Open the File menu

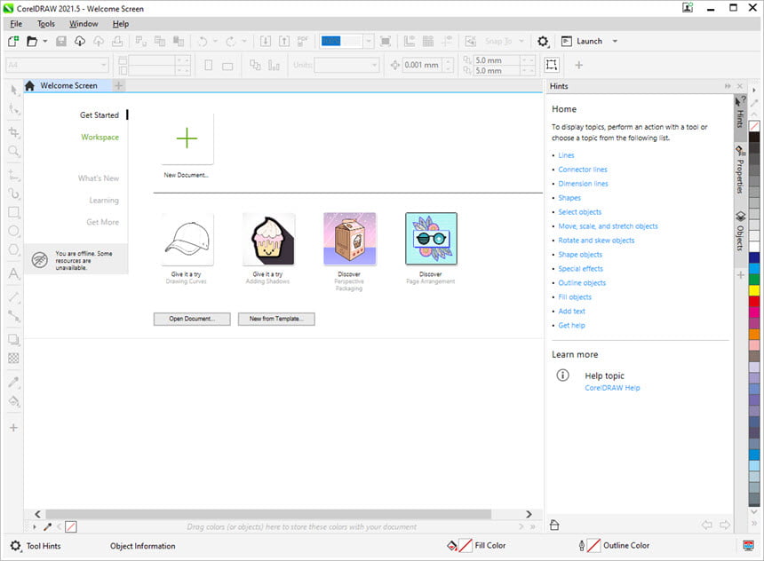point(16,24)
